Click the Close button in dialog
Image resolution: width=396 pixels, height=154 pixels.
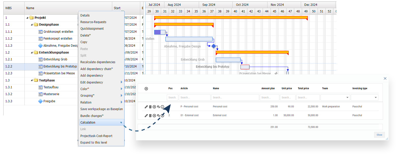tap(379, 135)
